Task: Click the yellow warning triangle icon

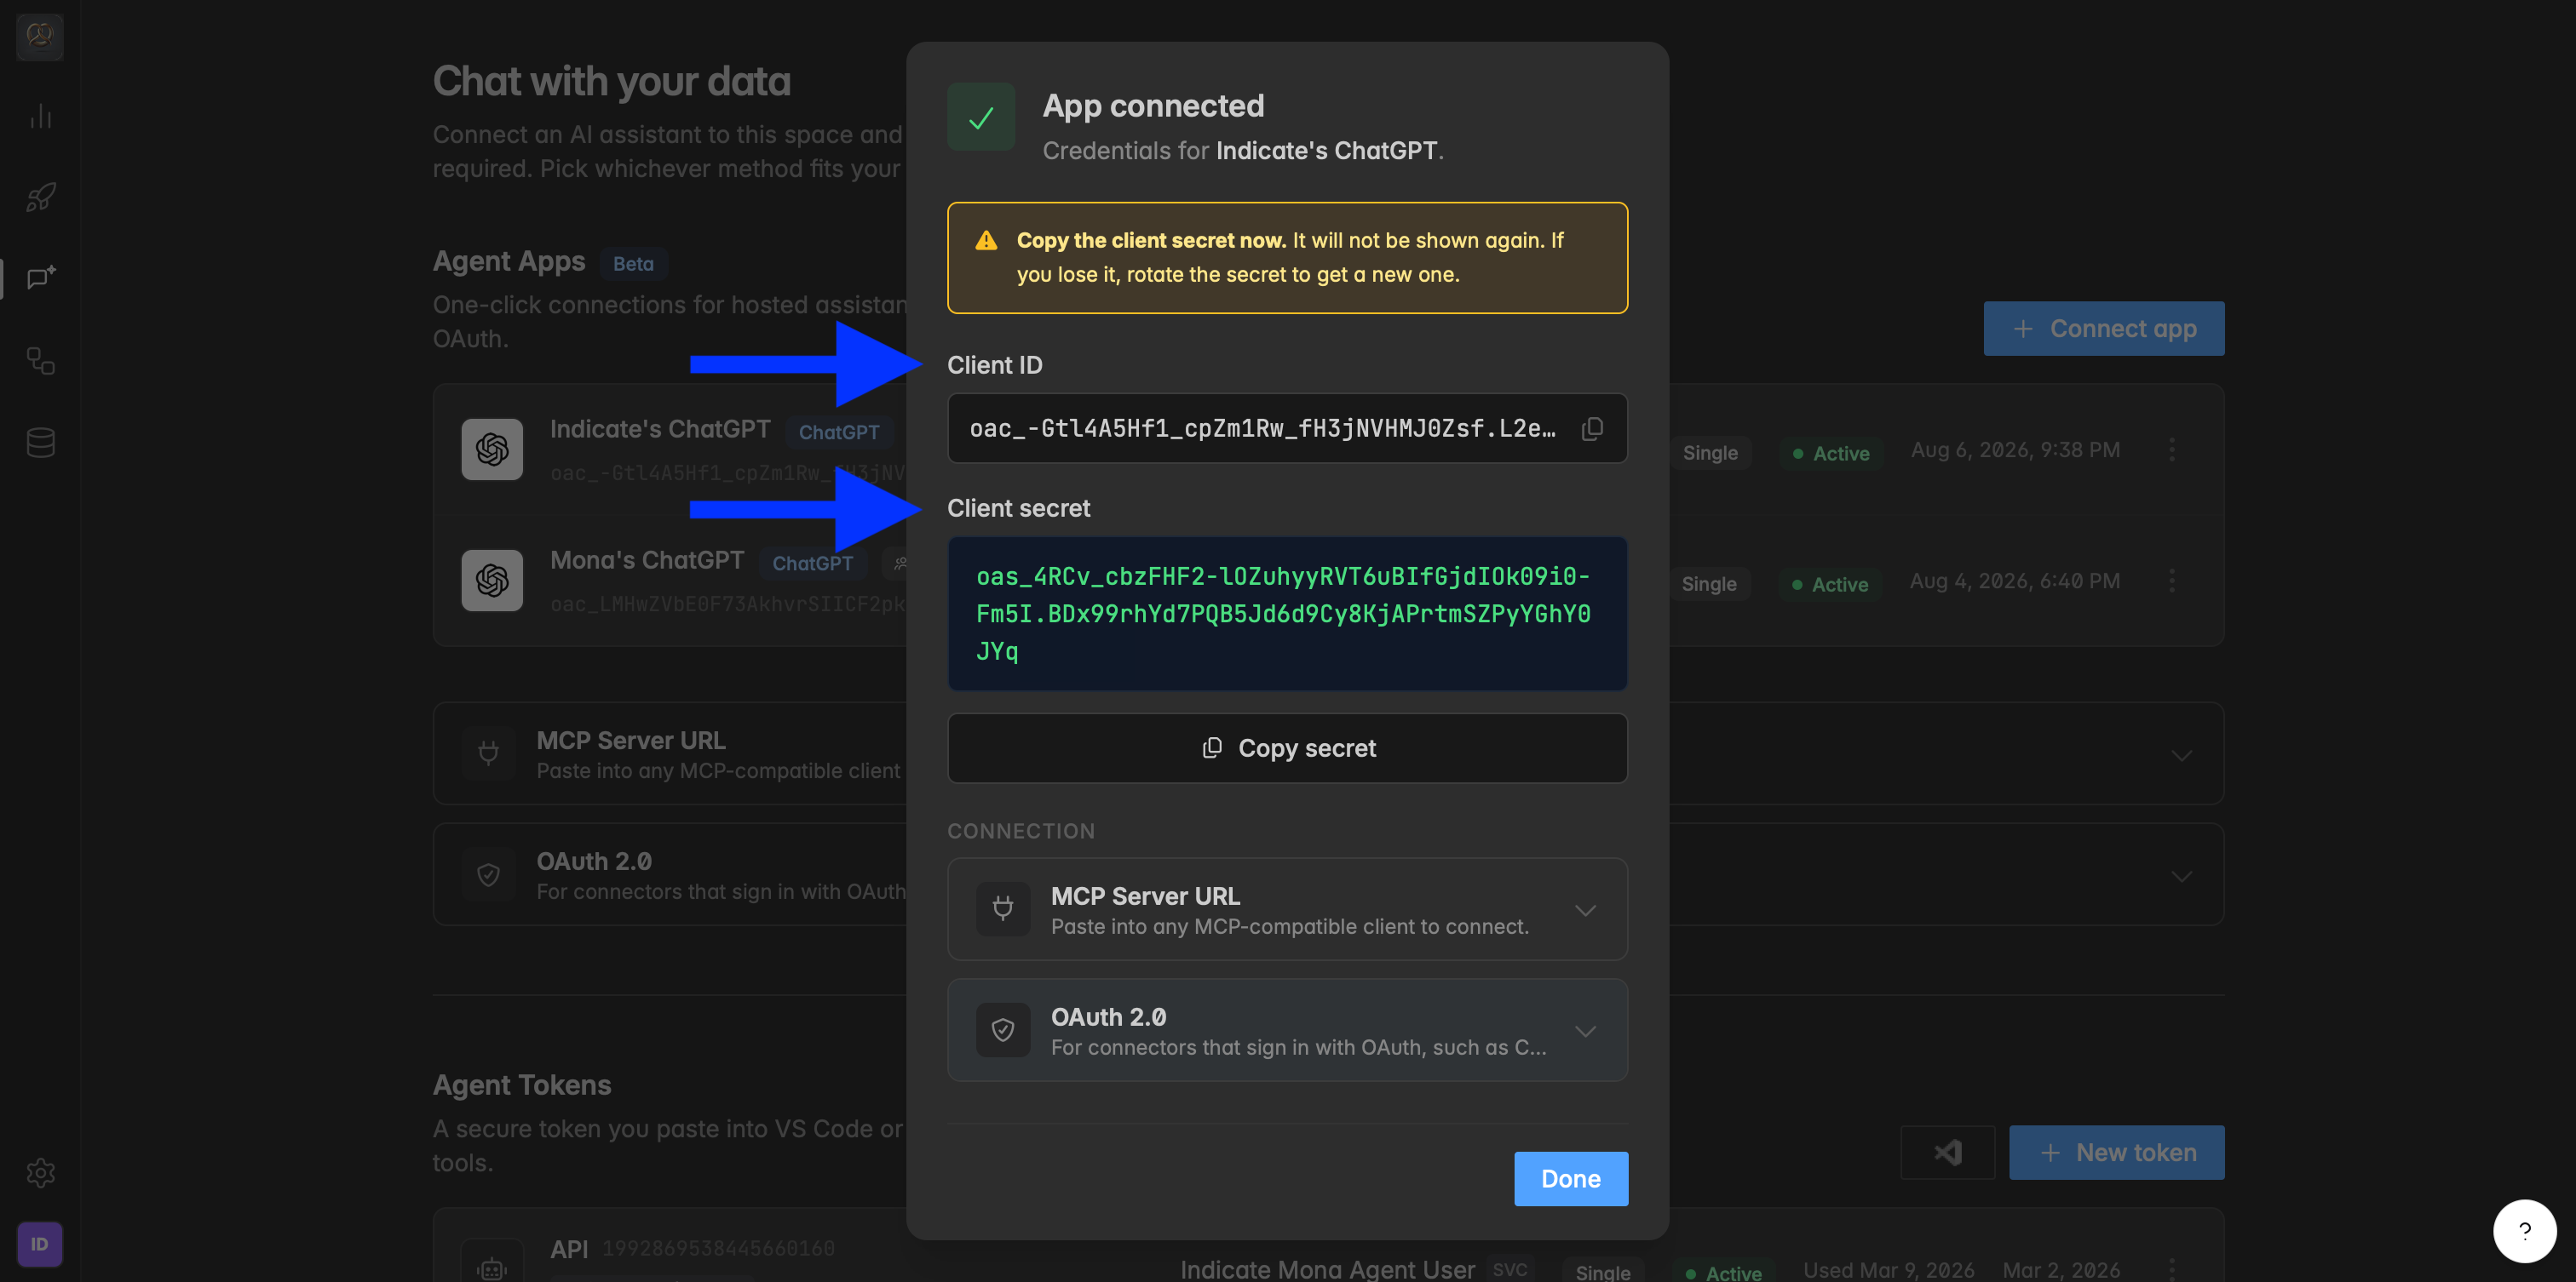Action: point(986,241)
